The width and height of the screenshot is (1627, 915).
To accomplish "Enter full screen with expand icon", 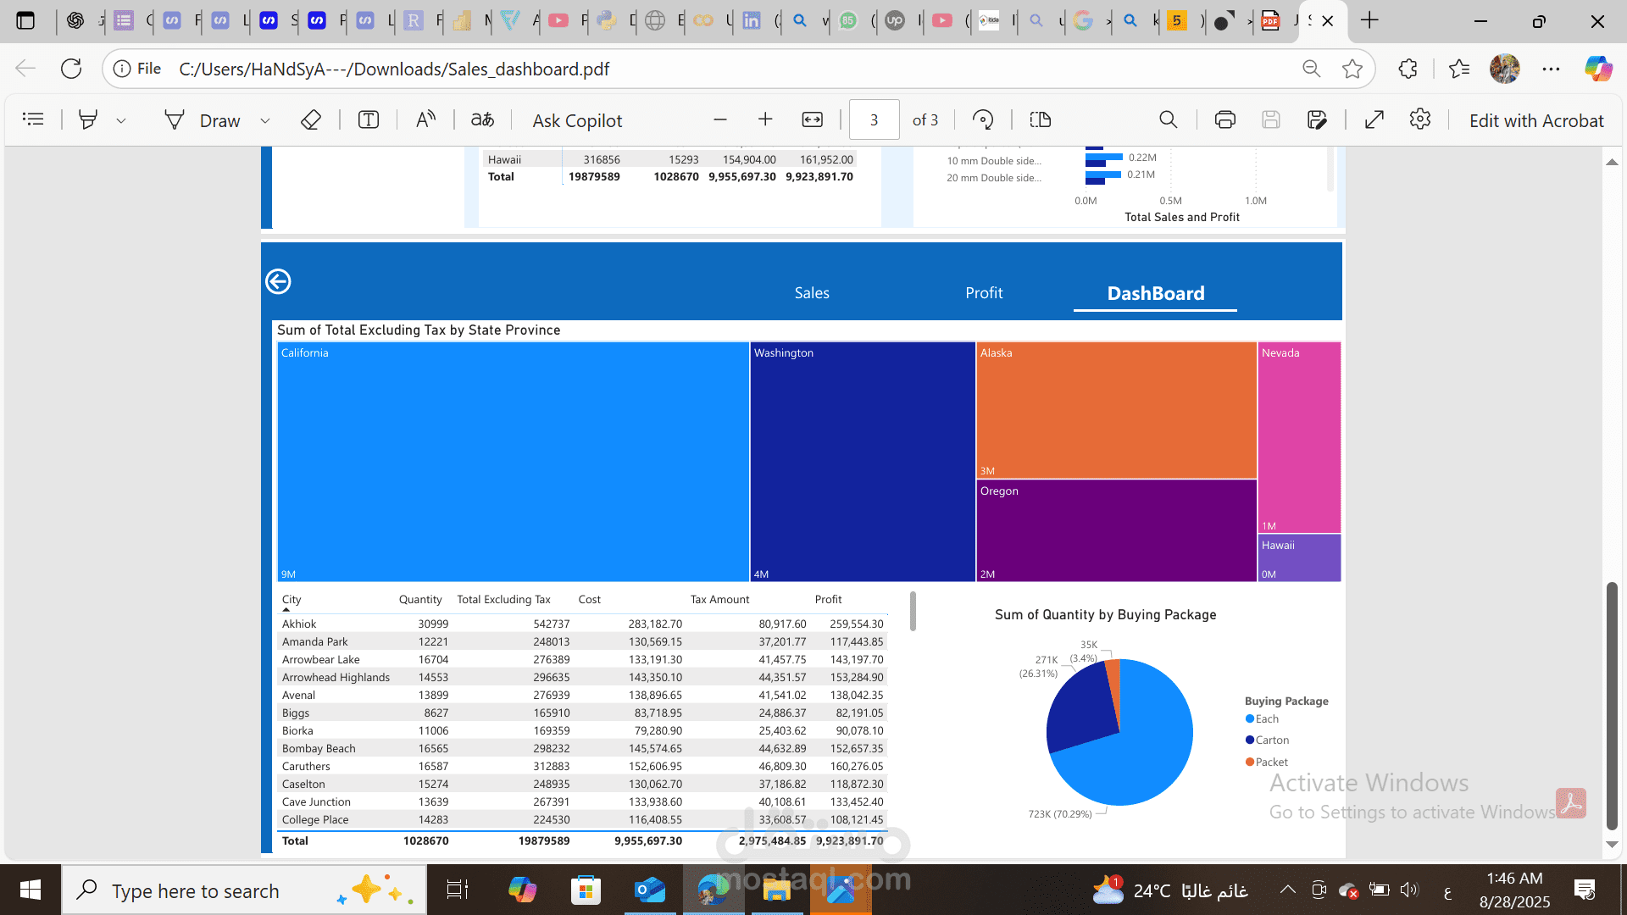I will [x=1374, y=120].
